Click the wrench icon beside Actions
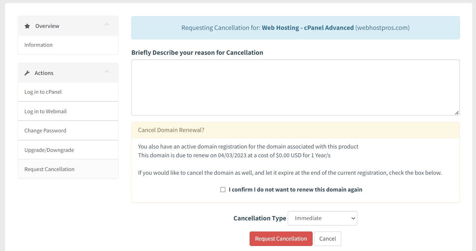This screenshot has height=251, width=476. (27, 73)
